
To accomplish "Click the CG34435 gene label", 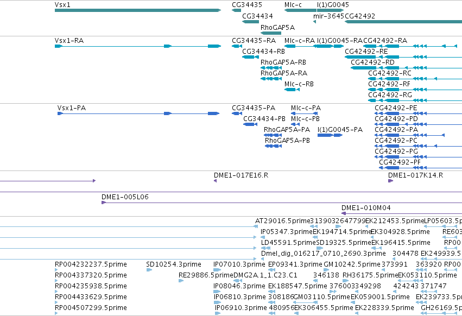I will click(x=247, y=5).
